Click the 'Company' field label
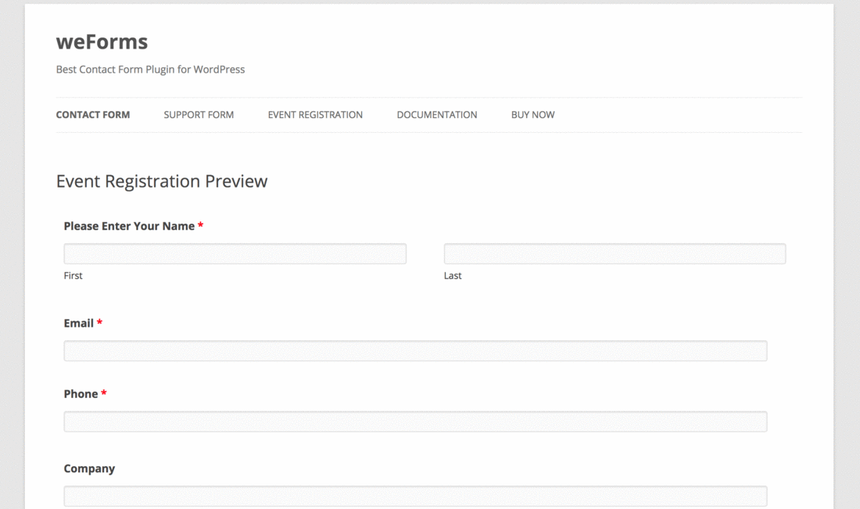Screen dimensions: 860x509 tap(89, 468)
